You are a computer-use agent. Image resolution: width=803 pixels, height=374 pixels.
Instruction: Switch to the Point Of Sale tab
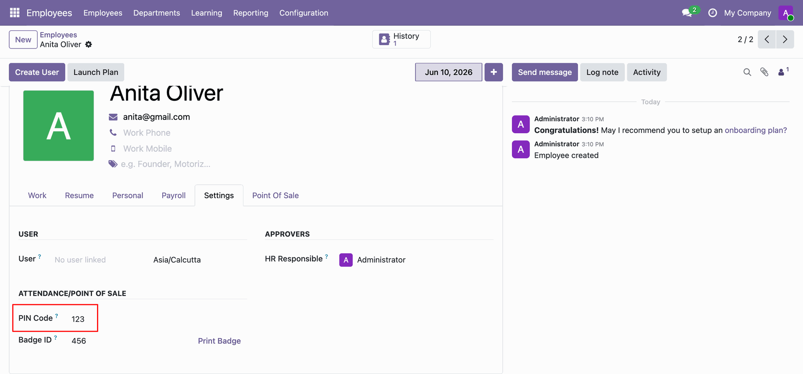pyautogui.click(x=276, y=196)
